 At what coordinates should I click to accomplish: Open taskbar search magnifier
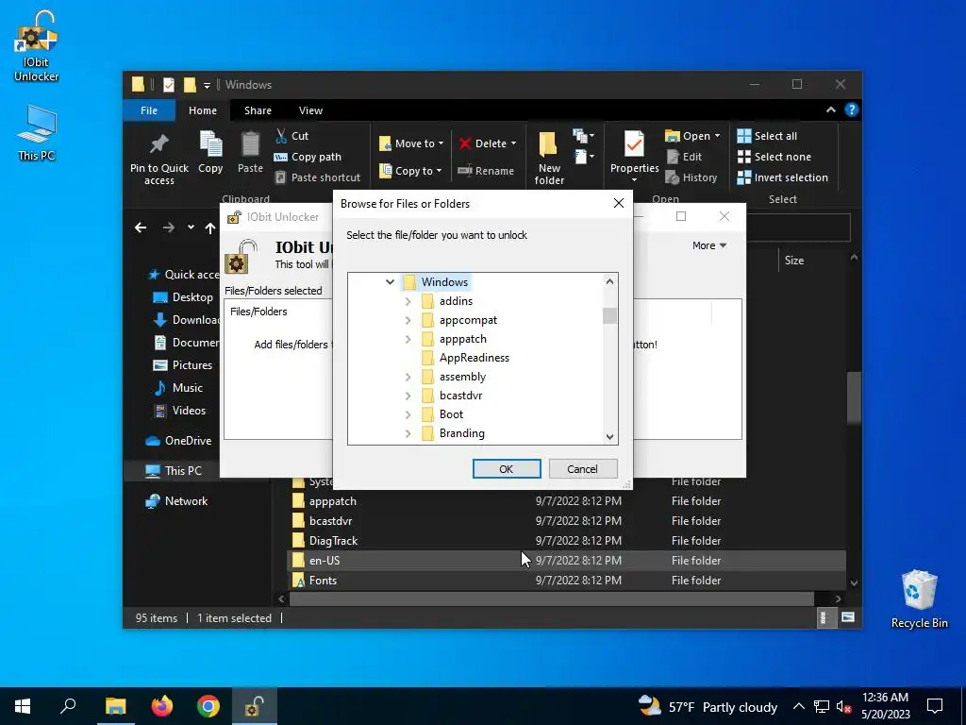point(68,706)
